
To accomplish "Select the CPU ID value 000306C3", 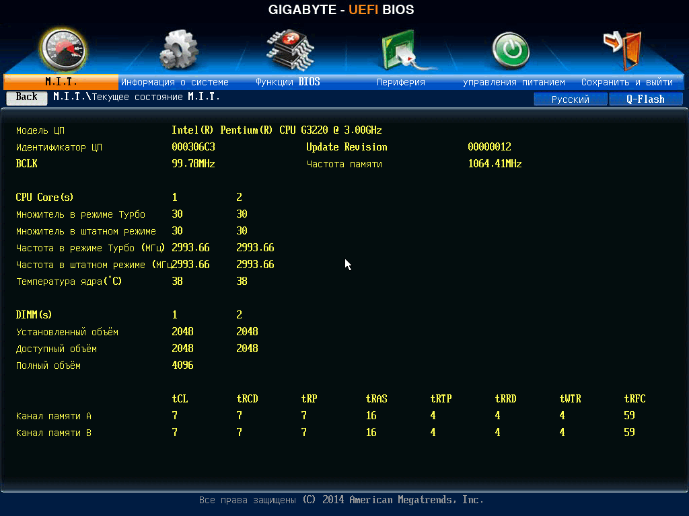I will tap(193, 146).
